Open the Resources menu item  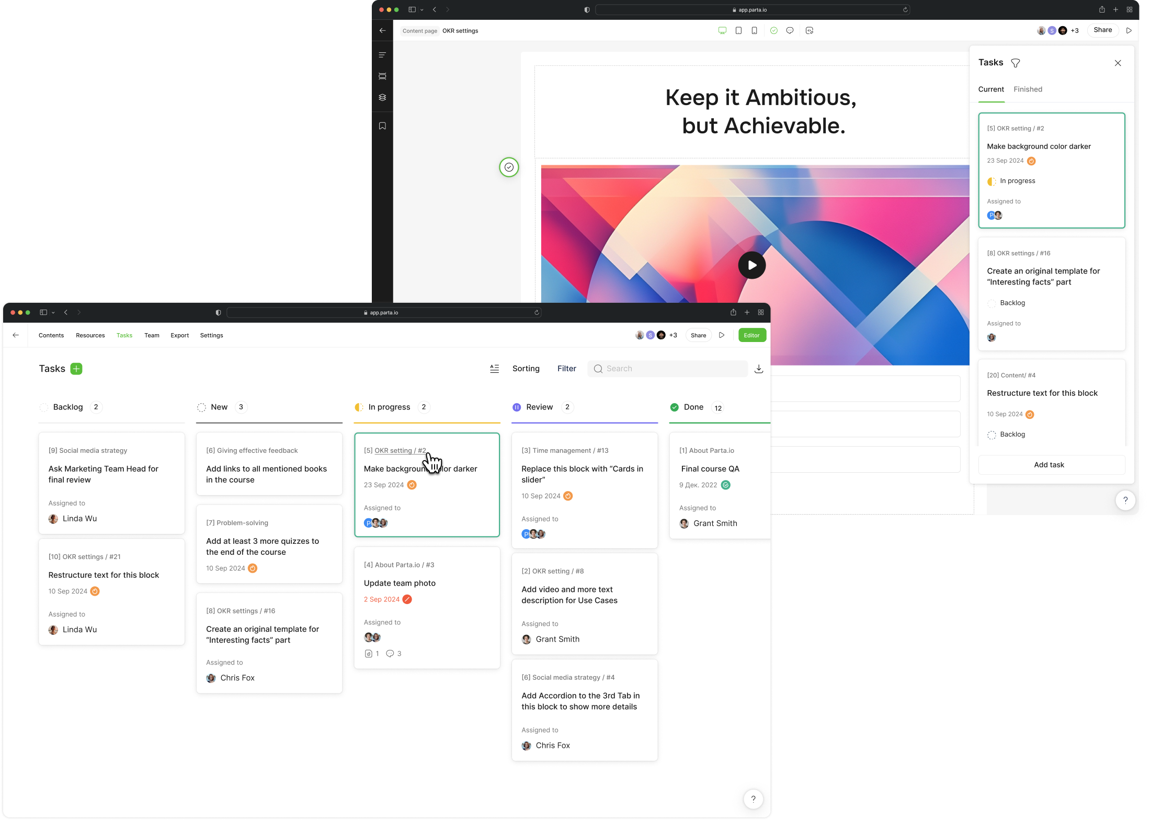click(90, 335)
